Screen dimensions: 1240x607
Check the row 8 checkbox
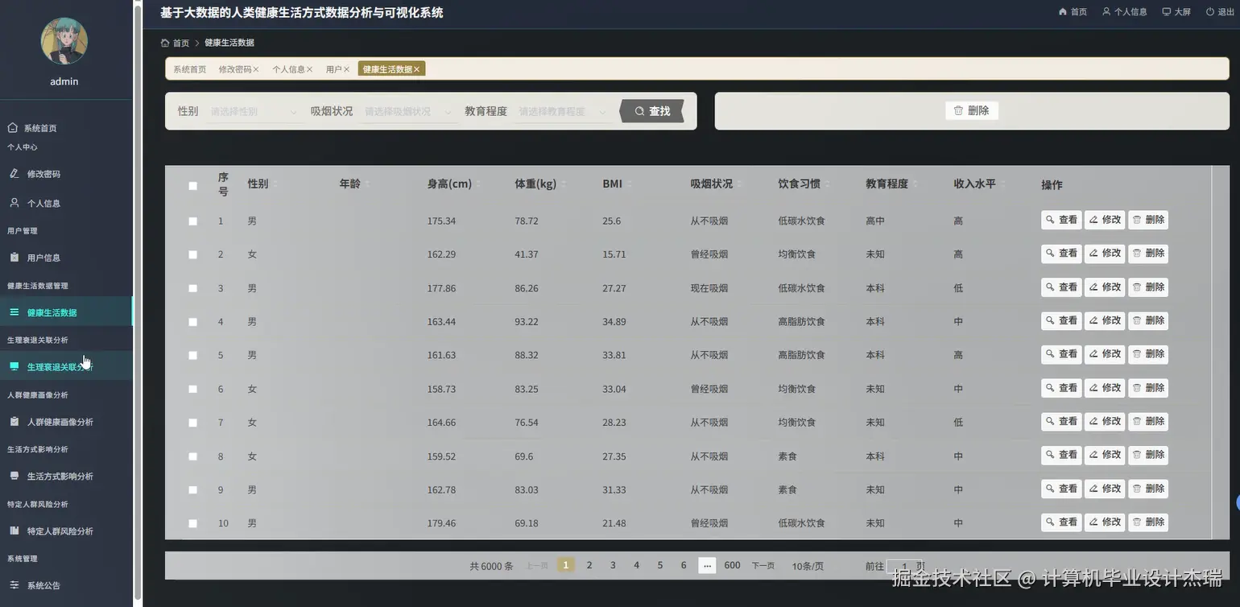[192, 456]
